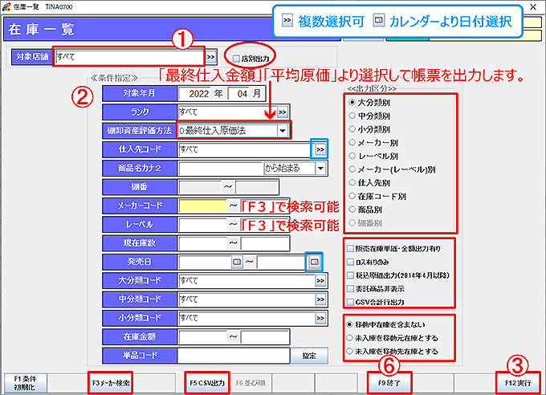This screenshot has width=546, height=395.
Task: Click the 大分類コード text field
Action: (x=247, y=281)
